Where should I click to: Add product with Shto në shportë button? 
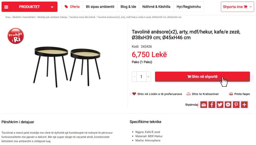pos(202,77)
